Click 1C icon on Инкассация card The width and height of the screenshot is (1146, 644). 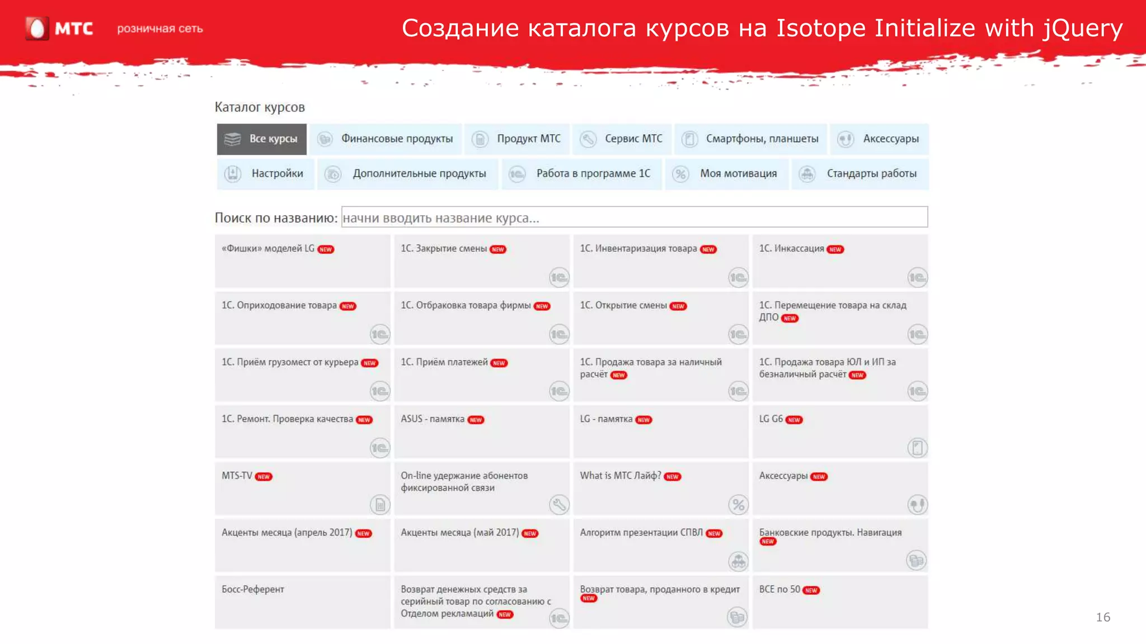[x=917, y=277]
